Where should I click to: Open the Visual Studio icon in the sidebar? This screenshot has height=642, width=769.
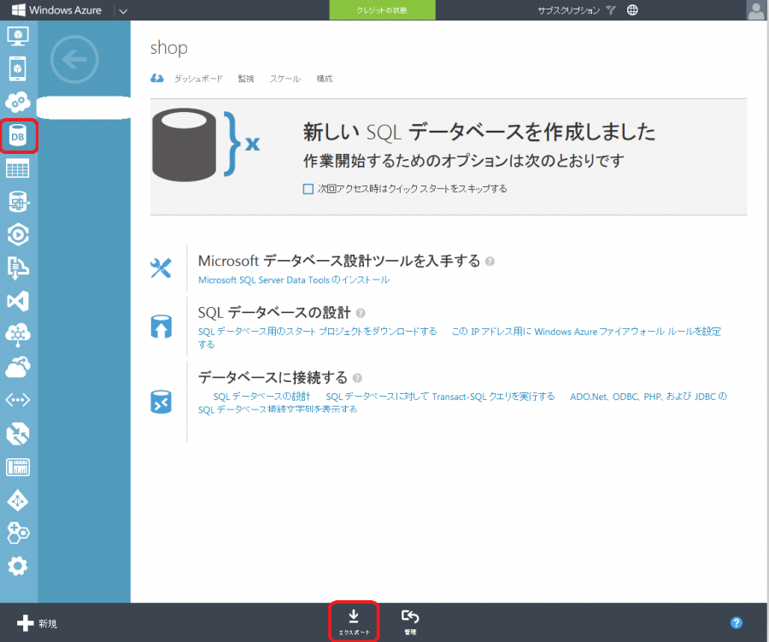[18, 301]
